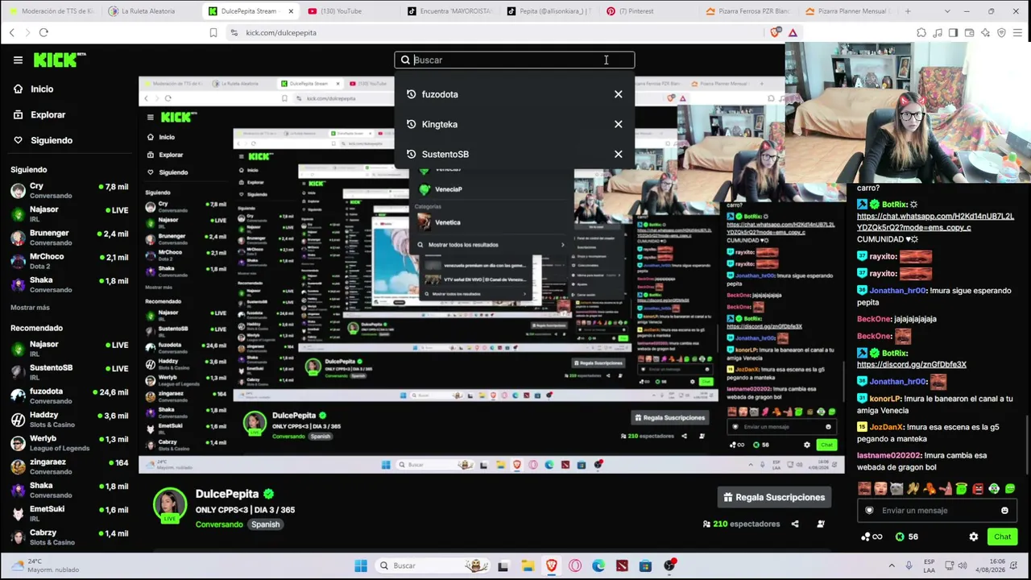Click the Regala Suscripciones button
1031x580 pixels.
point(774,497)
